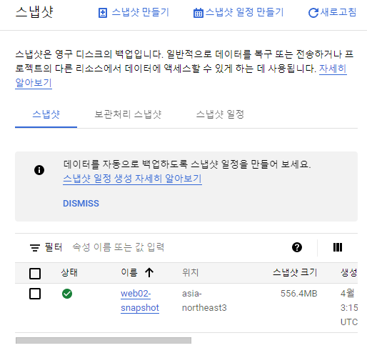Image resolution: width=367 pixels, height=348 pixels.
Task: Click the 필터 filter icon
Action: tap(35, 247)
